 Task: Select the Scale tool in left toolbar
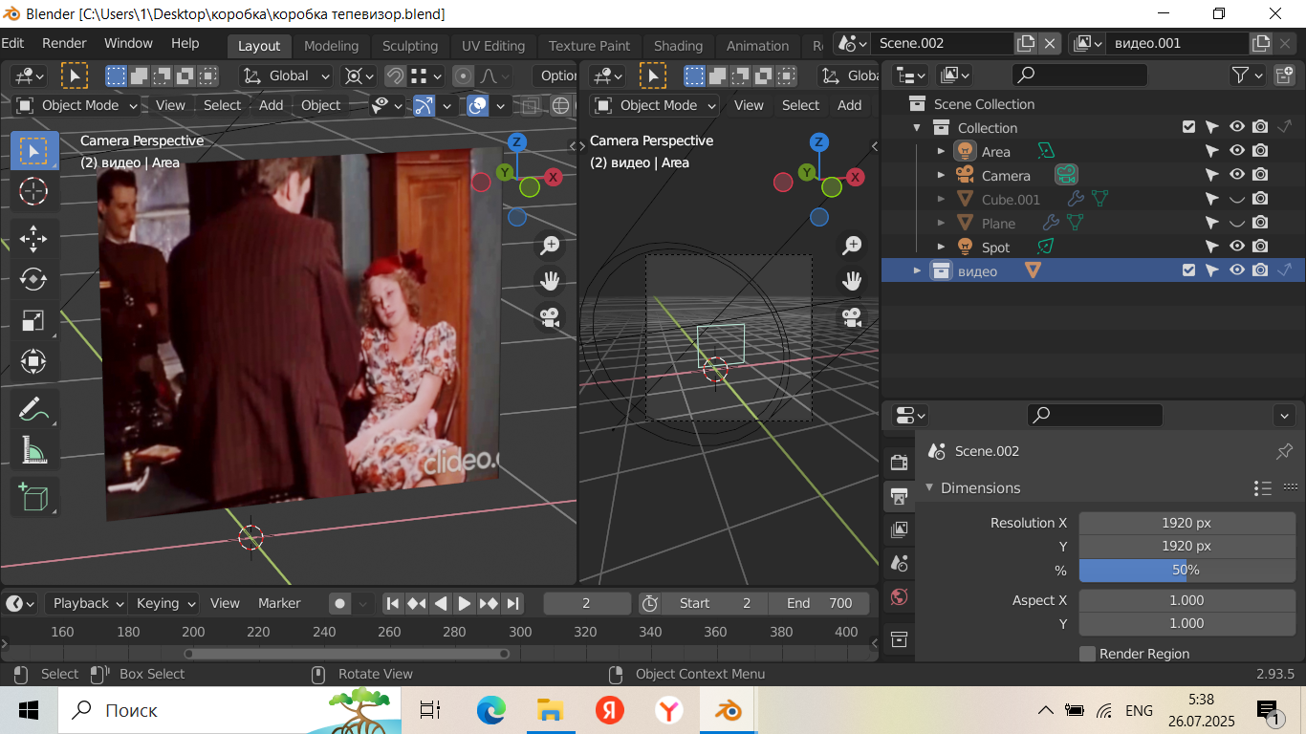pyautogui.click(x=33, y=320)
